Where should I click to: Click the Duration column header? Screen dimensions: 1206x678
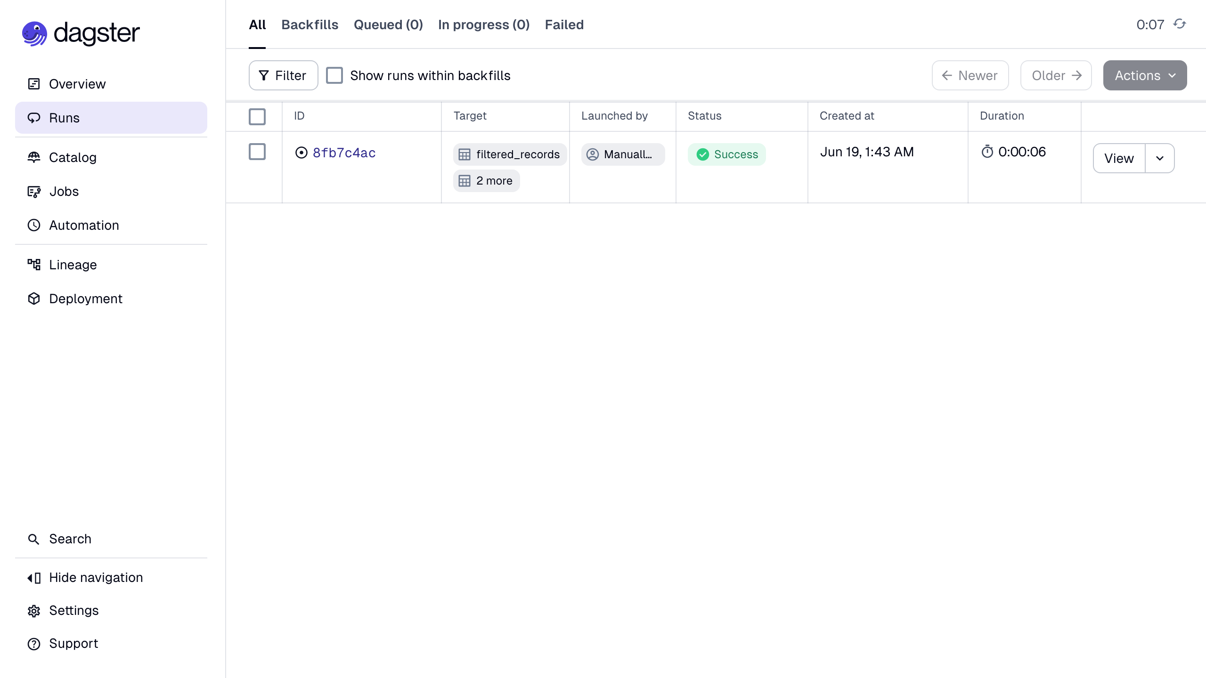pos(1002,116)
